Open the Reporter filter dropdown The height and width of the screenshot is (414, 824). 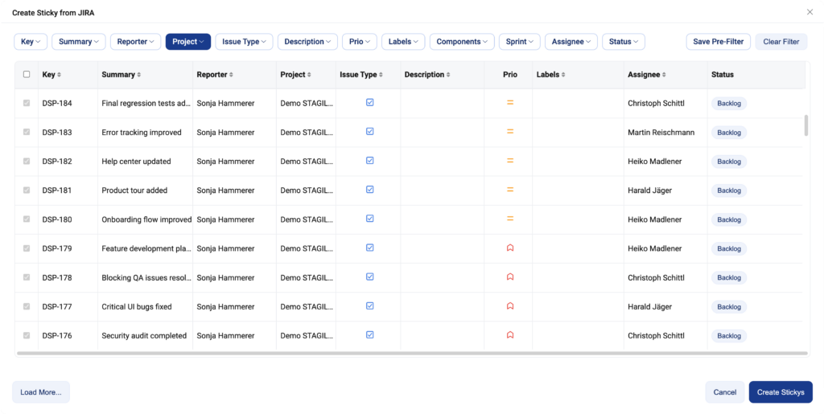coord(135,42)
